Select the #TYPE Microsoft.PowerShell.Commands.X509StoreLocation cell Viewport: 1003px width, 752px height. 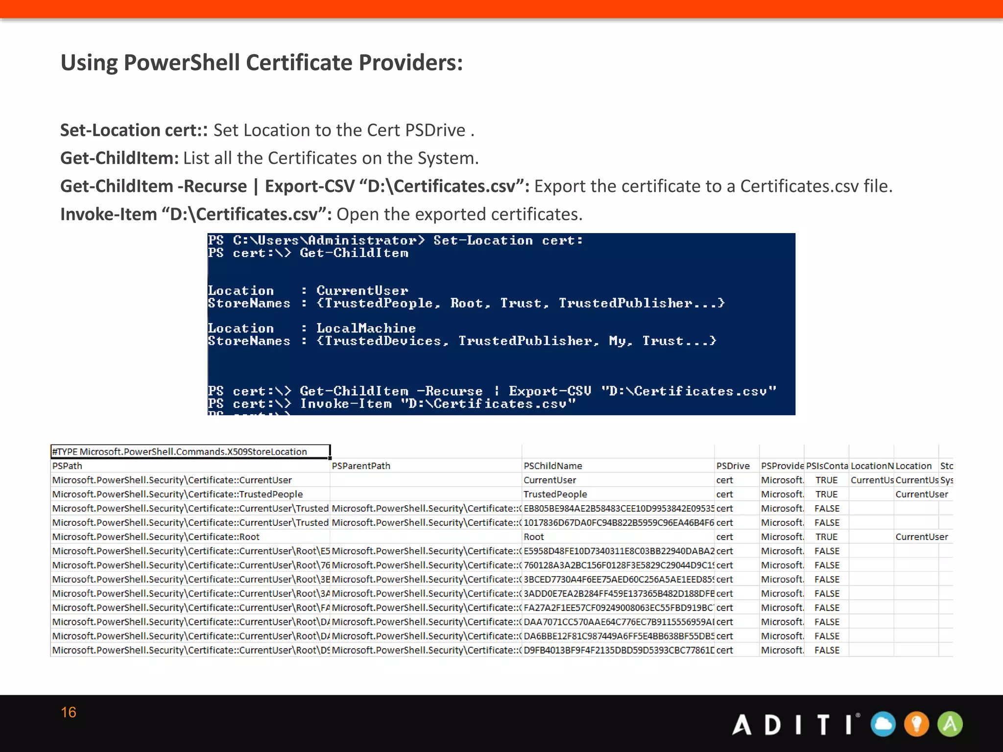click(191, 451)
